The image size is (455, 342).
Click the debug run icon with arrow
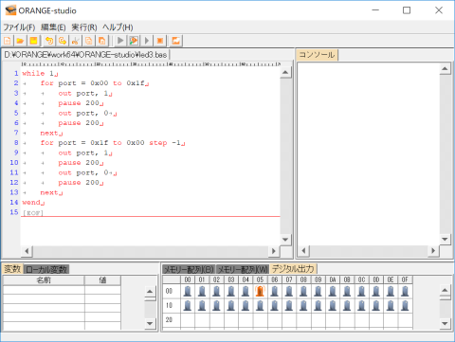point(134,41)
